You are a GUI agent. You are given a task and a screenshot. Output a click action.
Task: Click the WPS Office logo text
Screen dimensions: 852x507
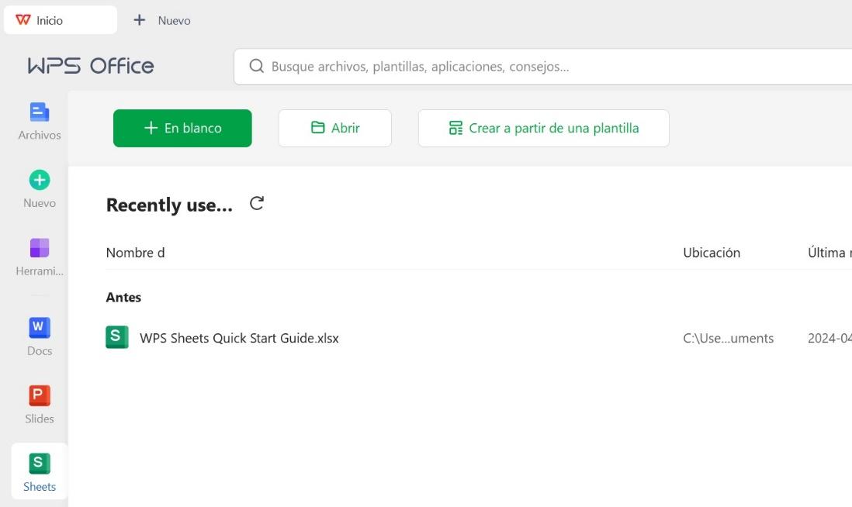pos(91,66)
